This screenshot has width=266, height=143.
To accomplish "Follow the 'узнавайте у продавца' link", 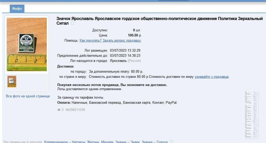I will [212, 77].
